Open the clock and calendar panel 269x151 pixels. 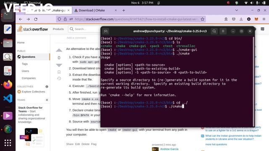142,3
